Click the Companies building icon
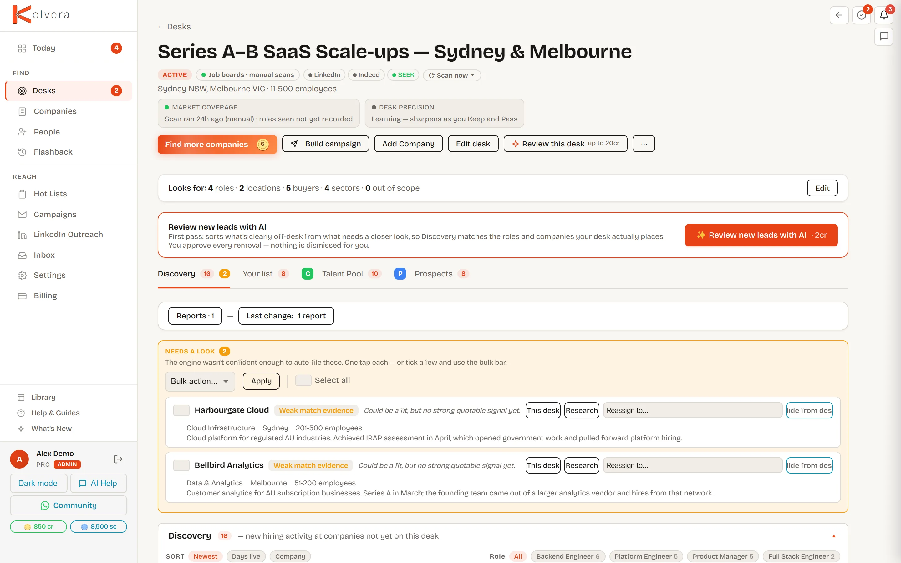 point(22,111)
